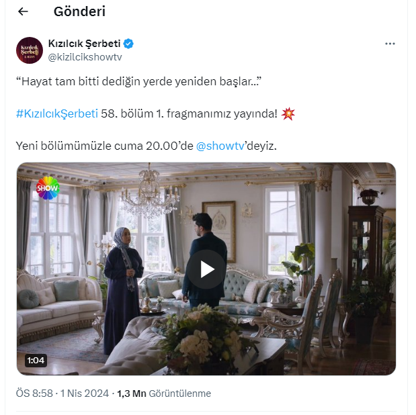Image resolution: width=416 pixels, height=415 pixels.
Task: Click the quote text starting with "Hayat tam bitti"
Action: click(138, 81)
